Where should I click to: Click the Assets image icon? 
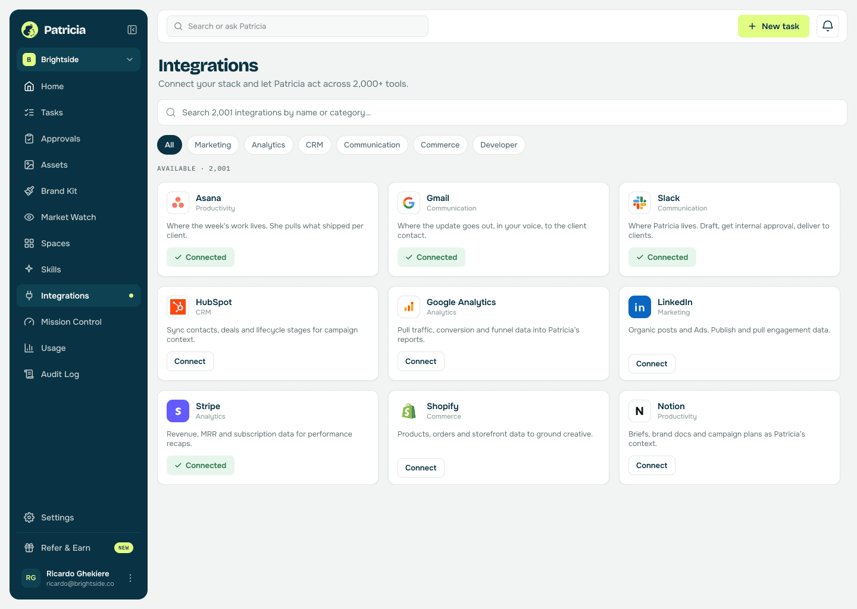point(29,165)
